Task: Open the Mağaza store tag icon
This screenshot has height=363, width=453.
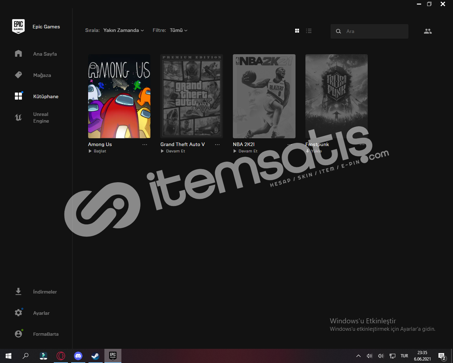Action: click(18, 75)
